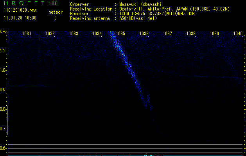Click frequency axis label 1.0

pyautogui.click(x=3, y=70)
